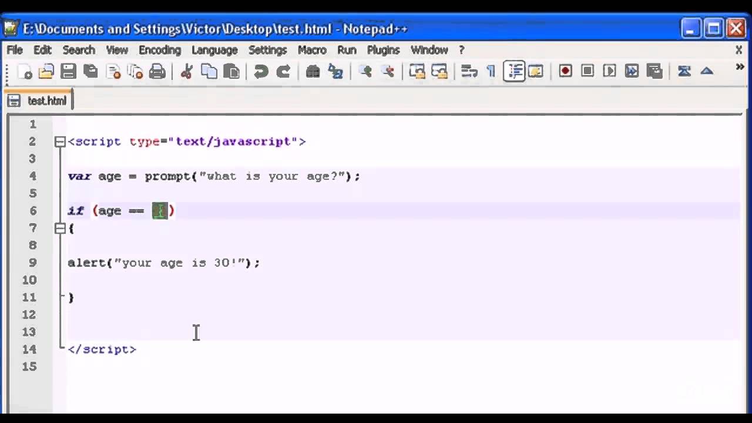Click the closing brace on line 11
Image resolution: width=752 pixels, height=423 pixels.
click(71, 297)
